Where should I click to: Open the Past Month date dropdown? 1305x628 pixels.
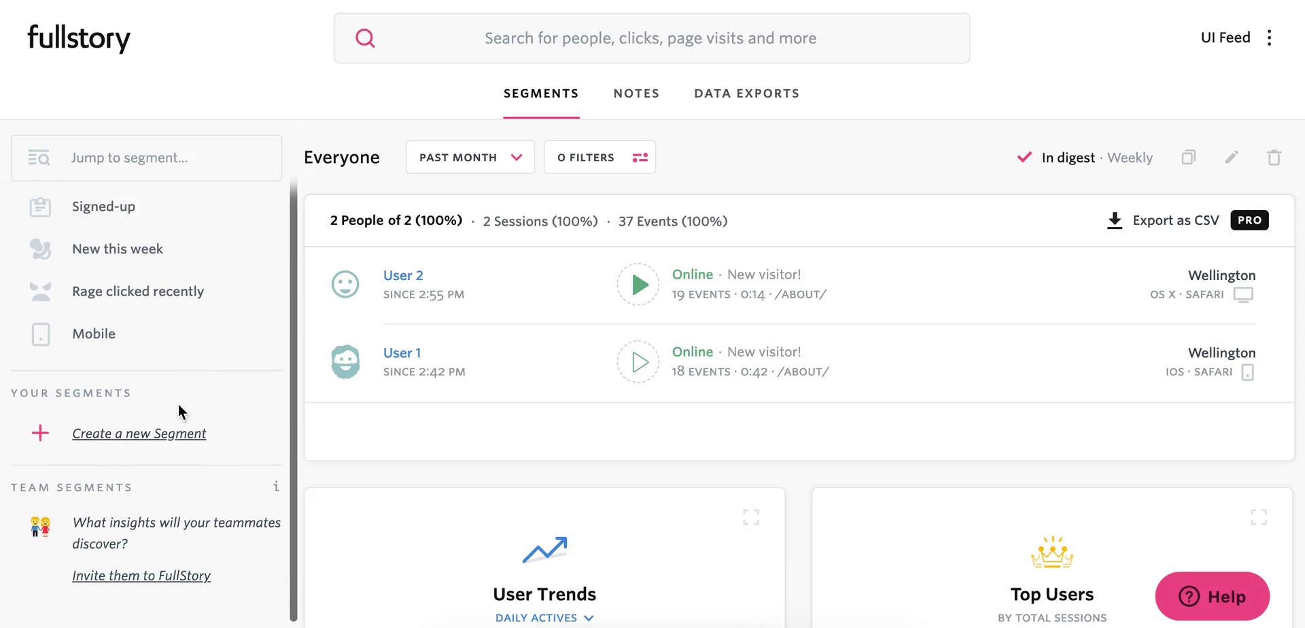pyautogui.click(x=470, y=158)
